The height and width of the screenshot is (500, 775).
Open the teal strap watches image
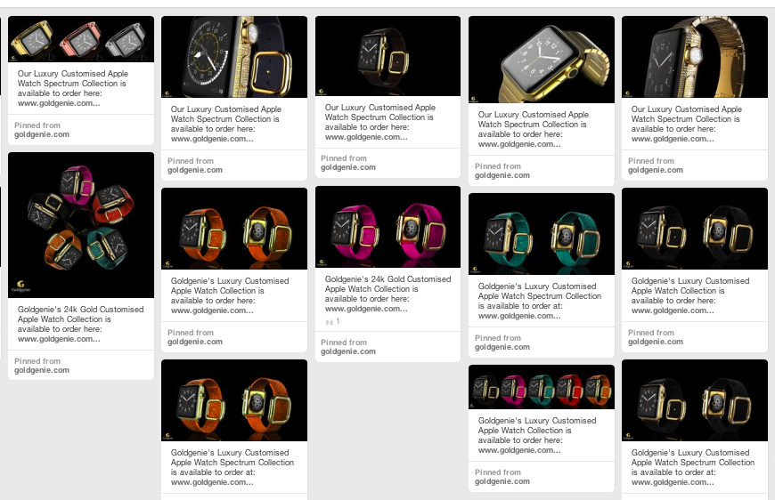pyautogui.click(x=542, y=234)
